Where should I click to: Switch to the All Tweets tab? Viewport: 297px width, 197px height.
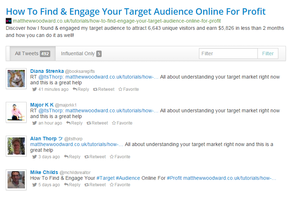(x=33, y=53)
